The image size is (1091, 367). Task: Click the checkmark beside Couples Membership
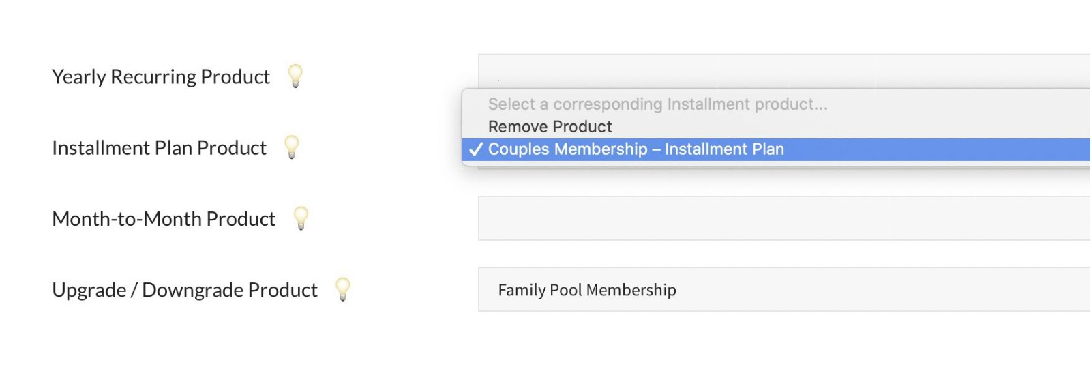pos(476,149)
